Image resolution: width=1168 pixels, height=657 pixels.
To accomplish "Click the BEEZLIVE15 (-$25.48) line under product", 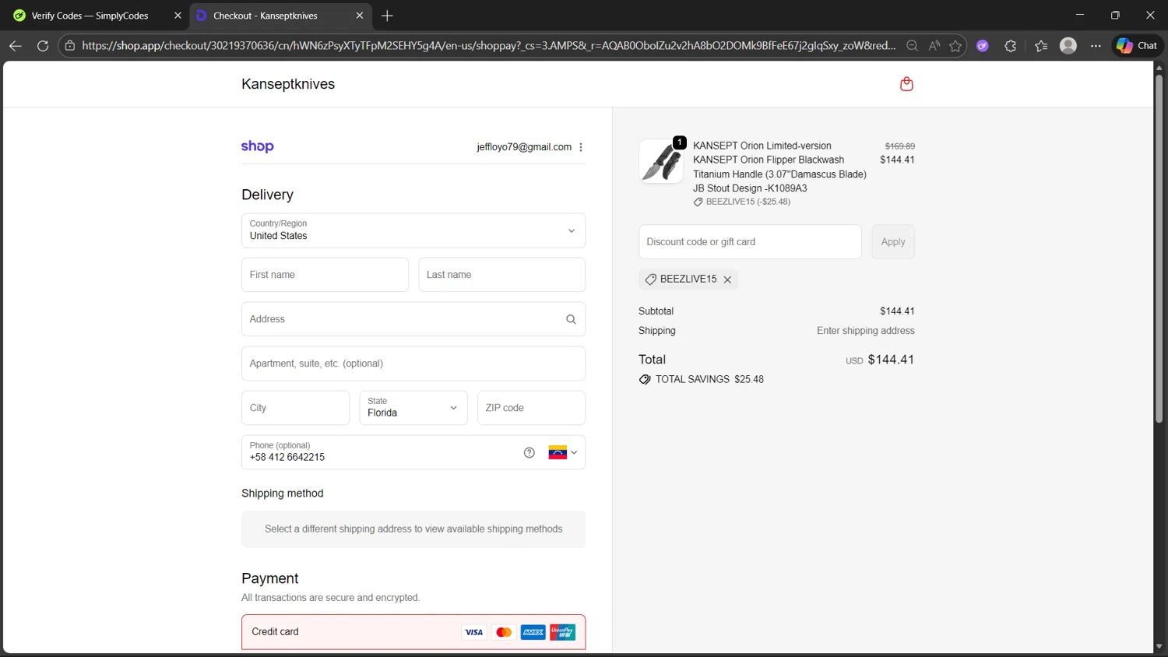I will coord(742,202).
